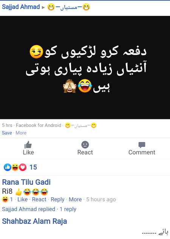Viewport: 170px width, 239px height.
Task: Open the React smiley icon
Action: click(85, 144)
